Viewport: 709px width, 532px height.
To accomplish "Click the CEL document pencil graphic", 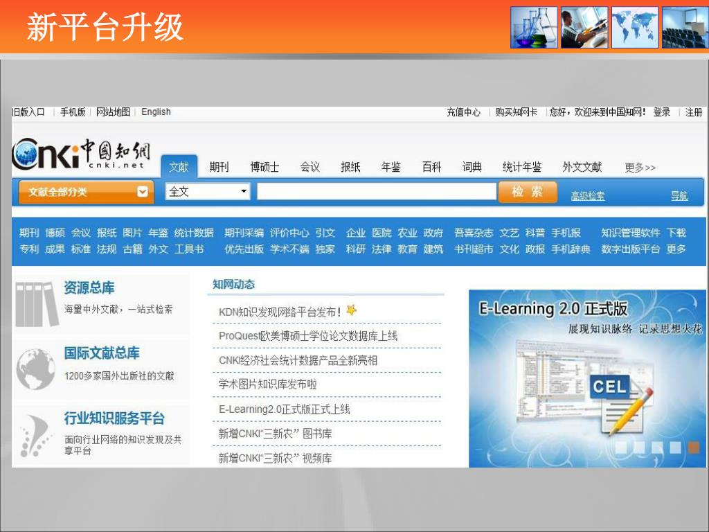I will [x=622, y=405].
